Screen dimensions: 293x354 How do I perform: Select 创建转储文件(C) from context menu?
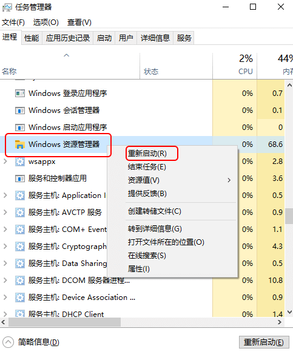coord(155,211)
